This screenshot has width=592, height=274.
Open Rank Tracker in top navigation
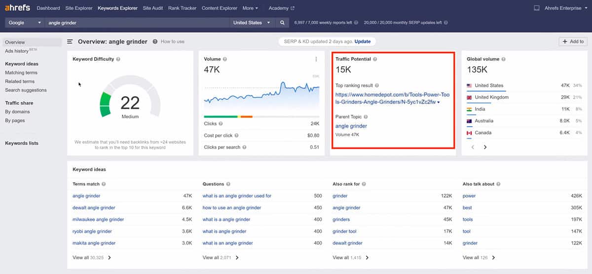click(x=182, y=8)
